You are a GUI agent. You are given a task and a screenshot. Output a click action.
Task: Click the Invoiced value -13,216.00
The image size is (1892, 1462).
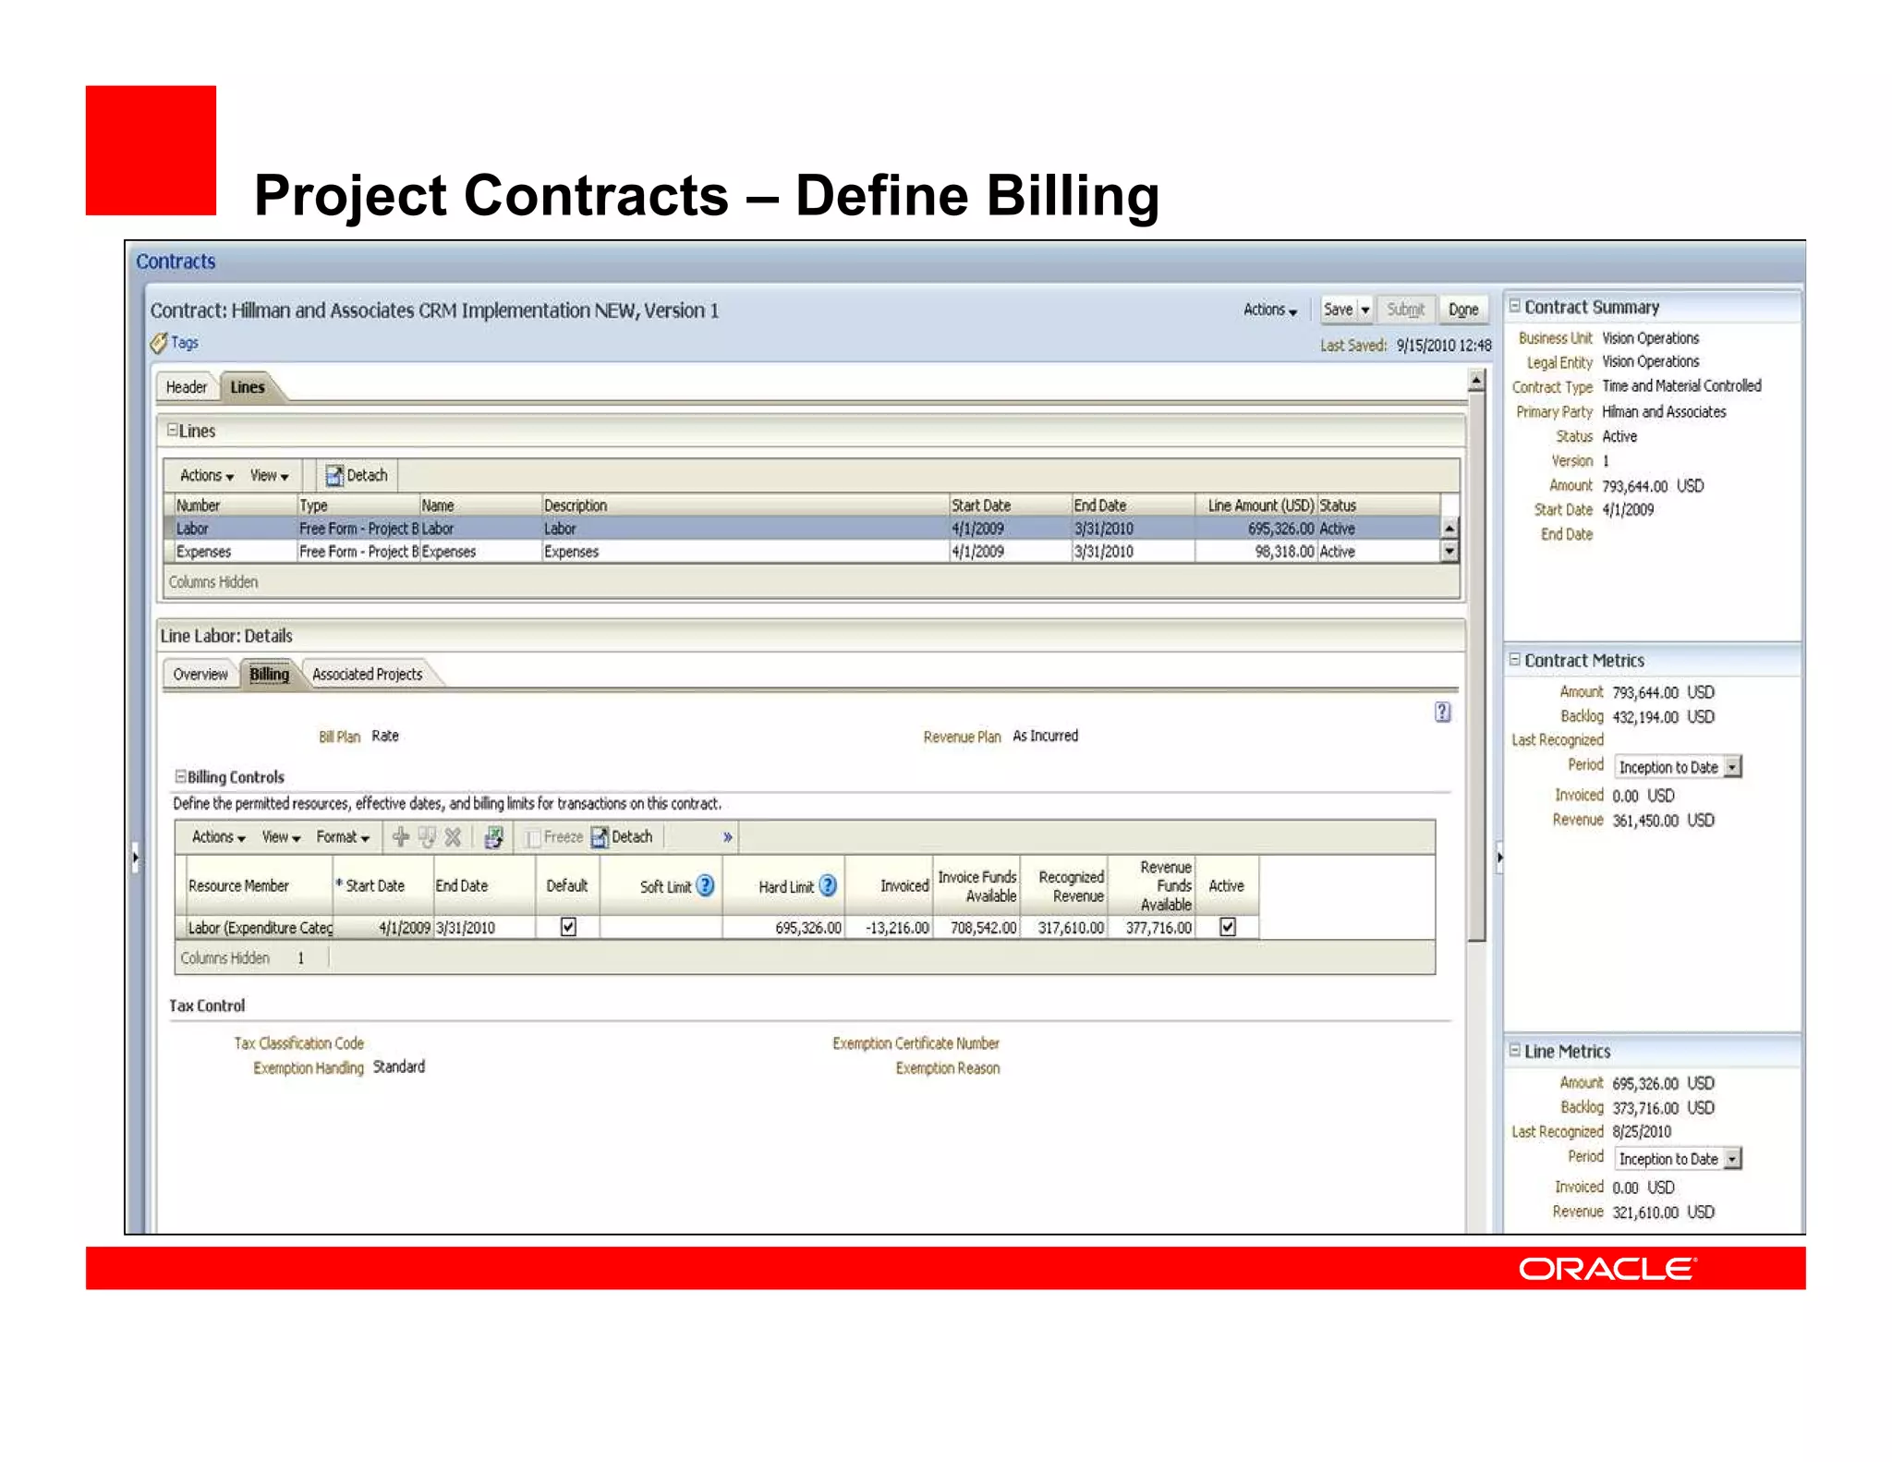tap(897, 927)
